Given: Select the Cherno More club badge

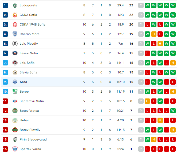Looking at the screenshot, I should coord(15,34).
